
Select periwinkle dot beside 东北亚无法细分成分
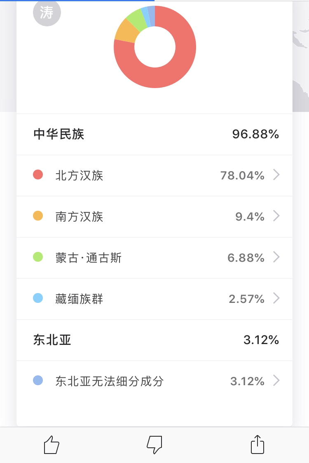[x=38, y=380]
